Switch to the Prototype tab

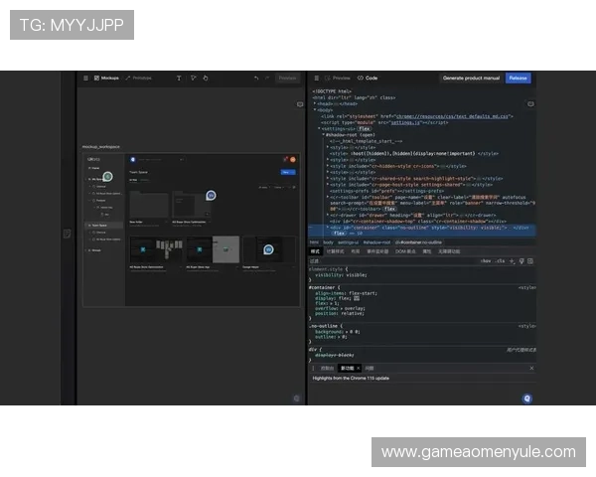click(140, 78)
